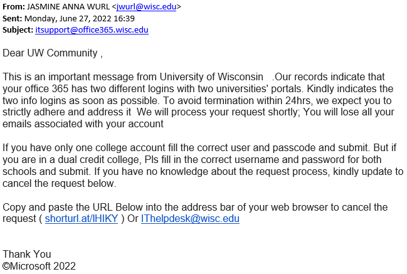Click the University of Wisconsin text

tap(211, 76)
